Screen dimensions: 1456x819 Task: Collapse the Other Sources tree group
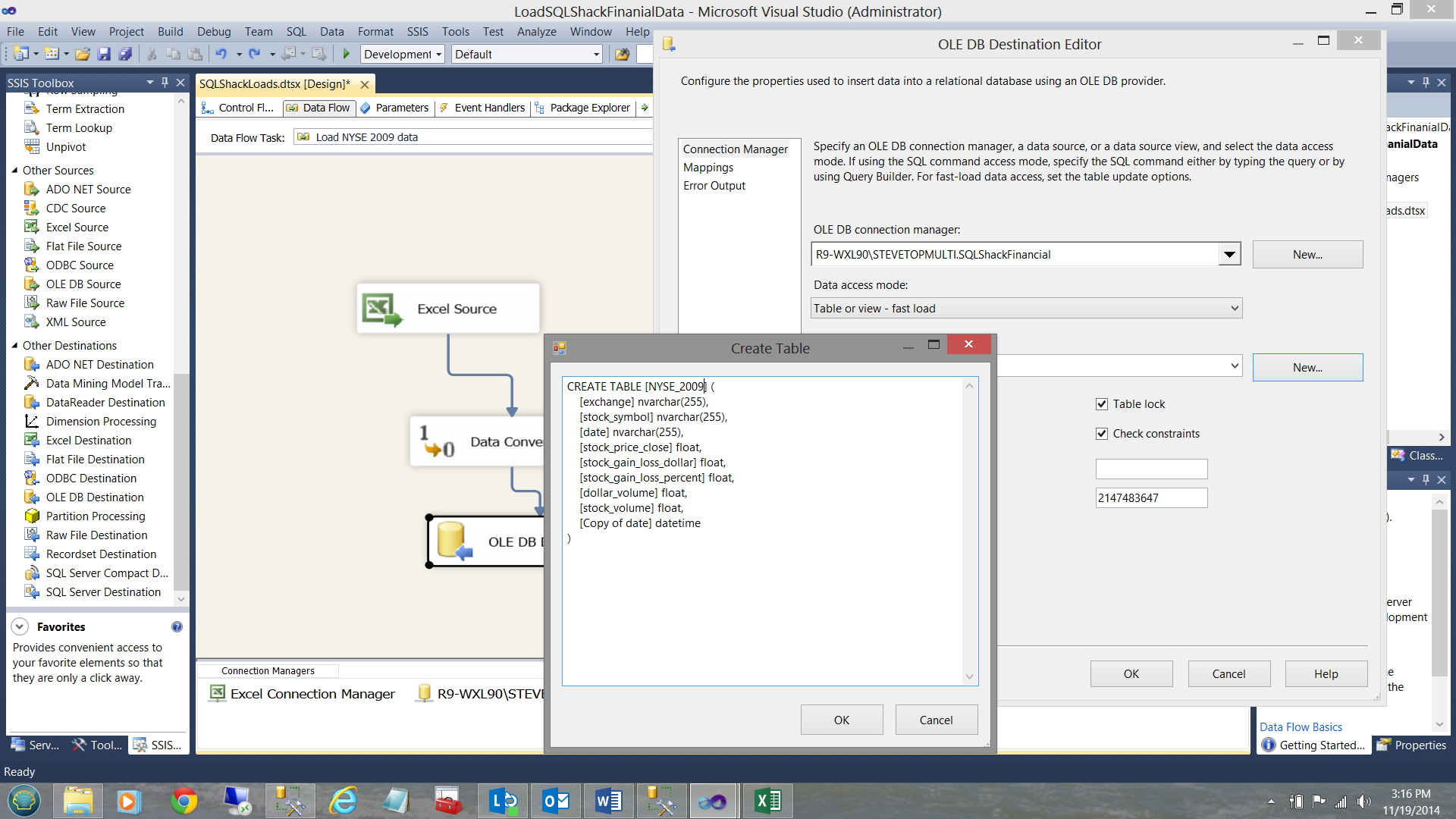[14, 171]
